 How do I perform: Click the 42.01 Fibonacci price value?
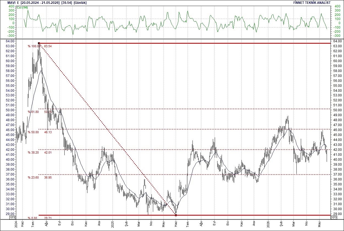pyautogui.click(x=48, y=152)
